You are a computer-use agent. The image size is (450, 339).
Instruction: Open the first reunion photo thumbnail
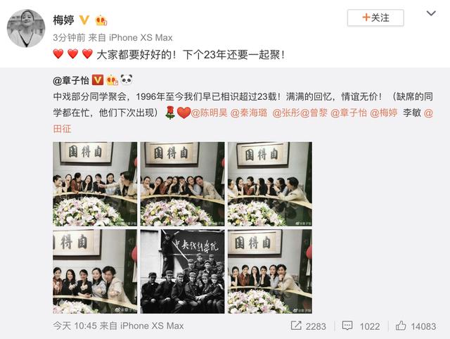click(x=95, y=184)
